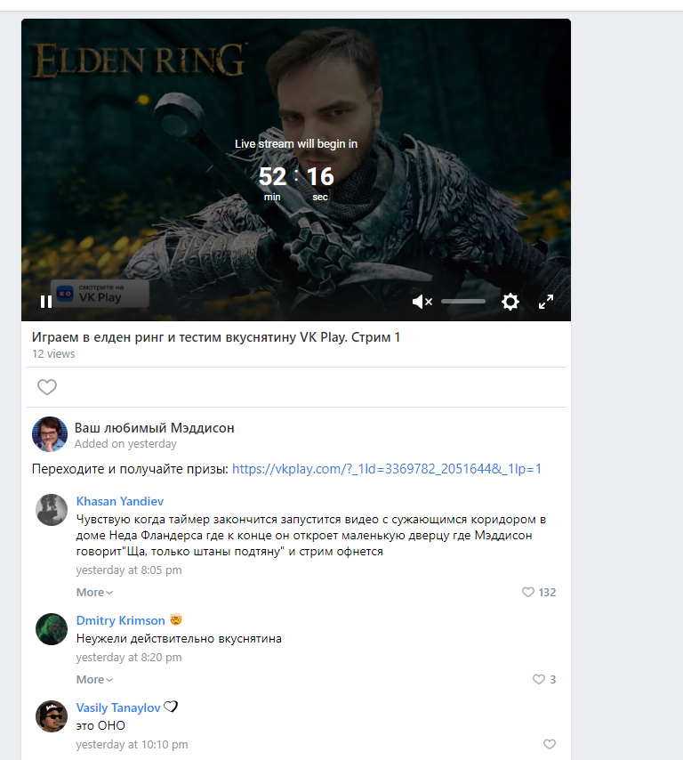The height and width of the screenshot is (760, 683).
Task: Adjust the volume slider
Action: 463,302
